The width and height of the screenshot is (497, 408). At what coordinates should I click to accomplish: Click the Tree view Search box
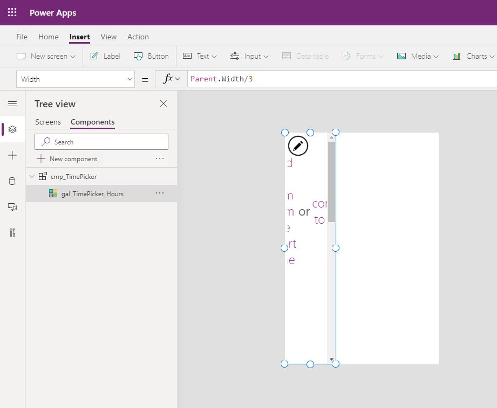pyautogui.click(x=101, y=142)
